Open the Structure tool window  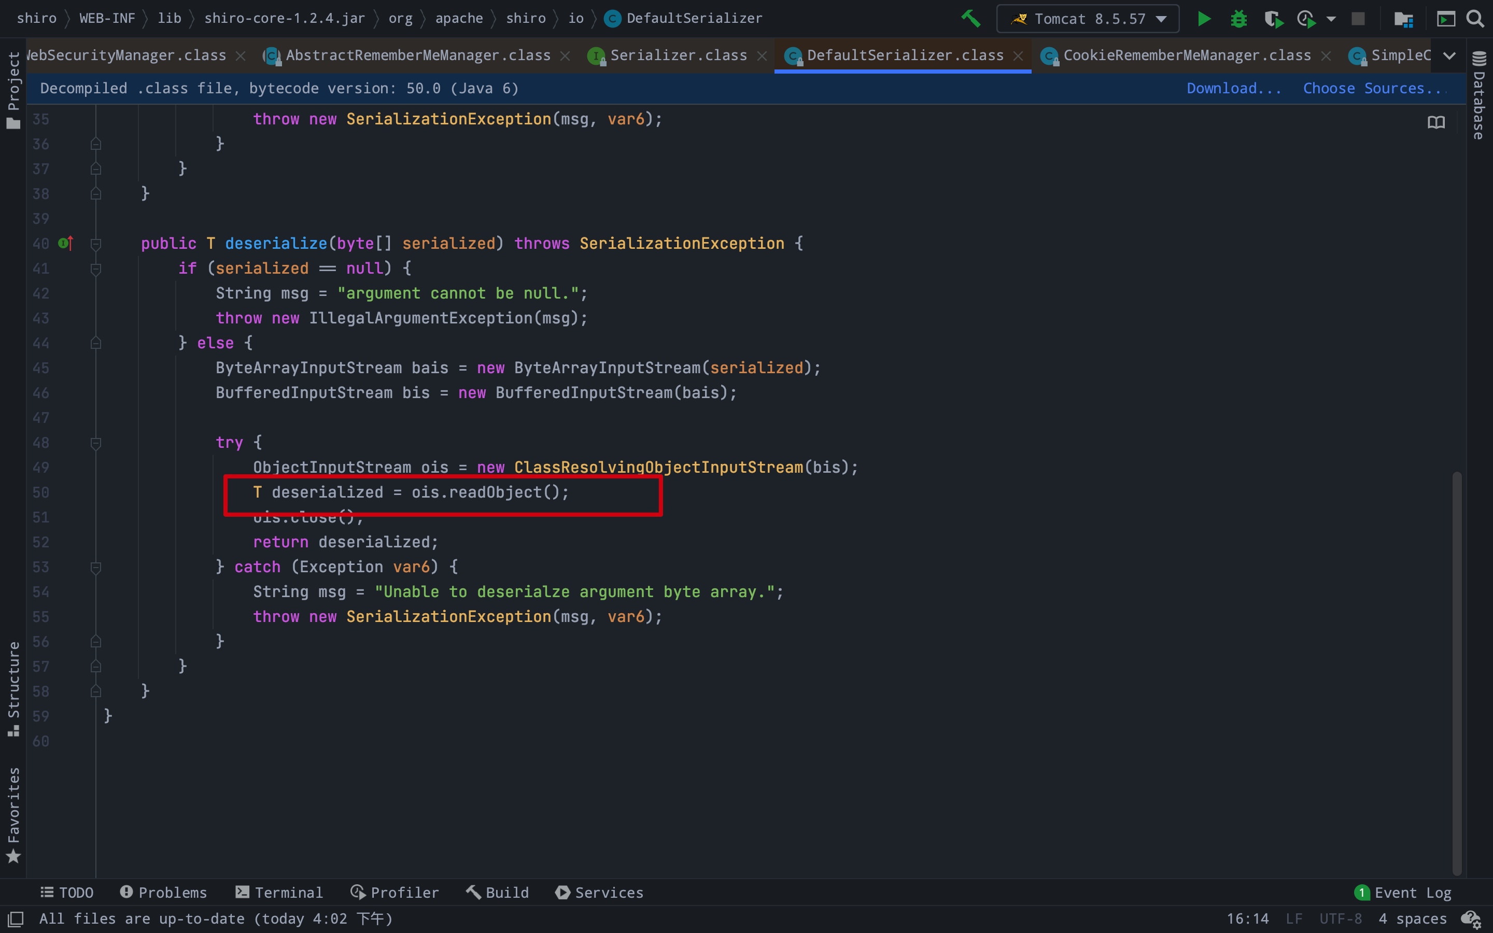click(13, 689)
